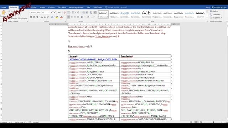Justify the text

coord(78,17)
